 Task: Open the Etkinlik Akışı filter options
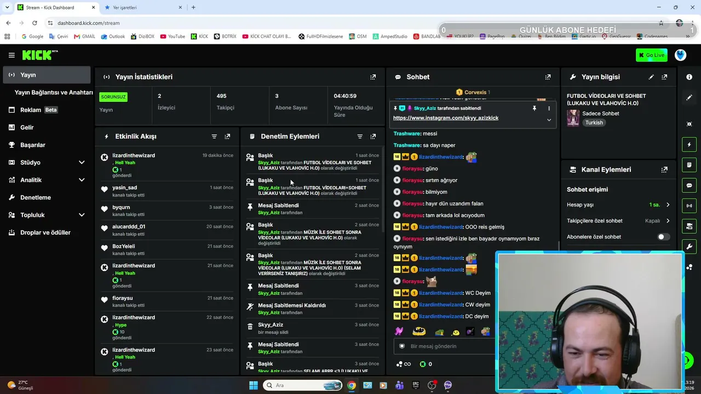(x=214, y=136)
